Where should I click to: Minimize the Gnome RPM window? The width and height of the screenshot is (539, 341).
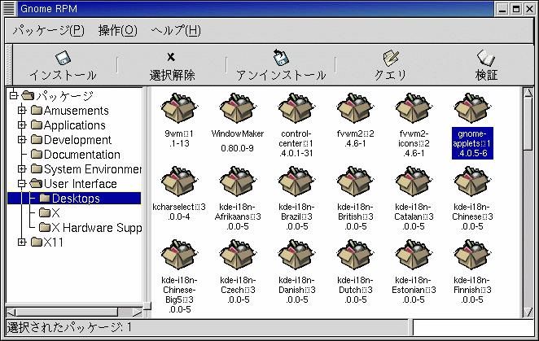point(502,9)
